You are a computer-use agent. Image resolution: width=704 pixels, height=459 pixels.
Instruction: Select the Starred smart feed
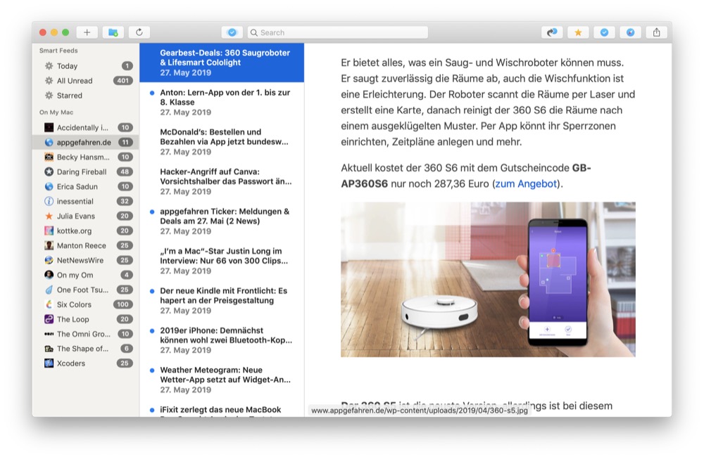click(70, 96)
